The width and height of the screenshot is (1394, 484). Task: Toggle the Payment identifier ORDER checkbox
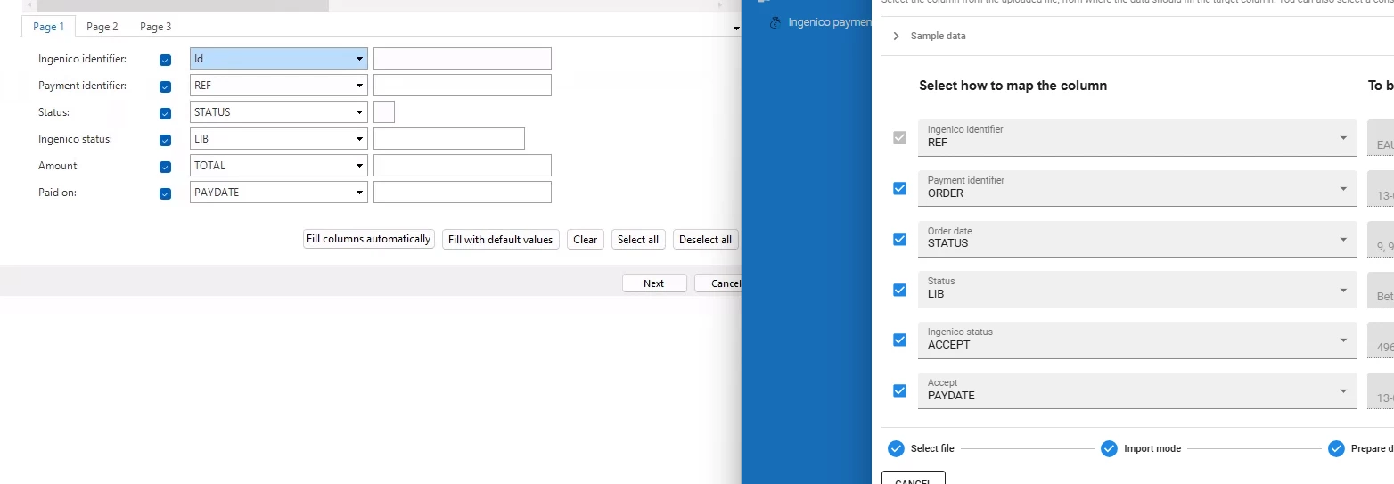[899, 188]
